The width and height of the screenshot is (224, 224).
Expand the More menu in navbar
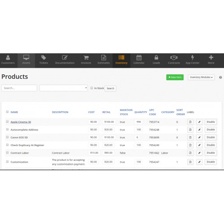211,60
